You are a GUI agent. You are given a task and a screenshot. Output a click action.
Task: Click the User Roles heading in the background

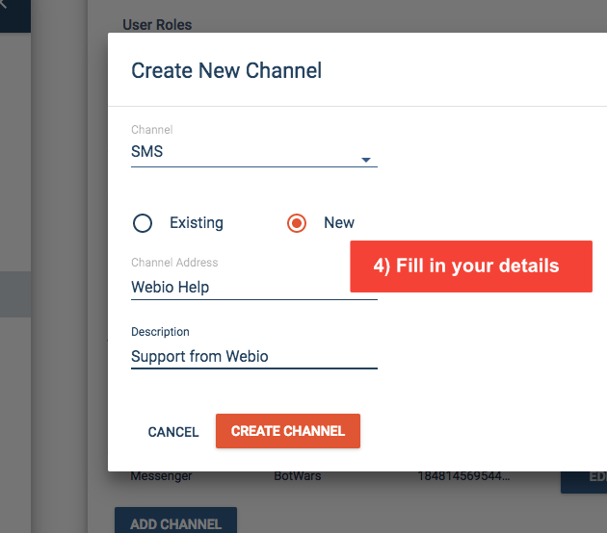pos(157,25)
